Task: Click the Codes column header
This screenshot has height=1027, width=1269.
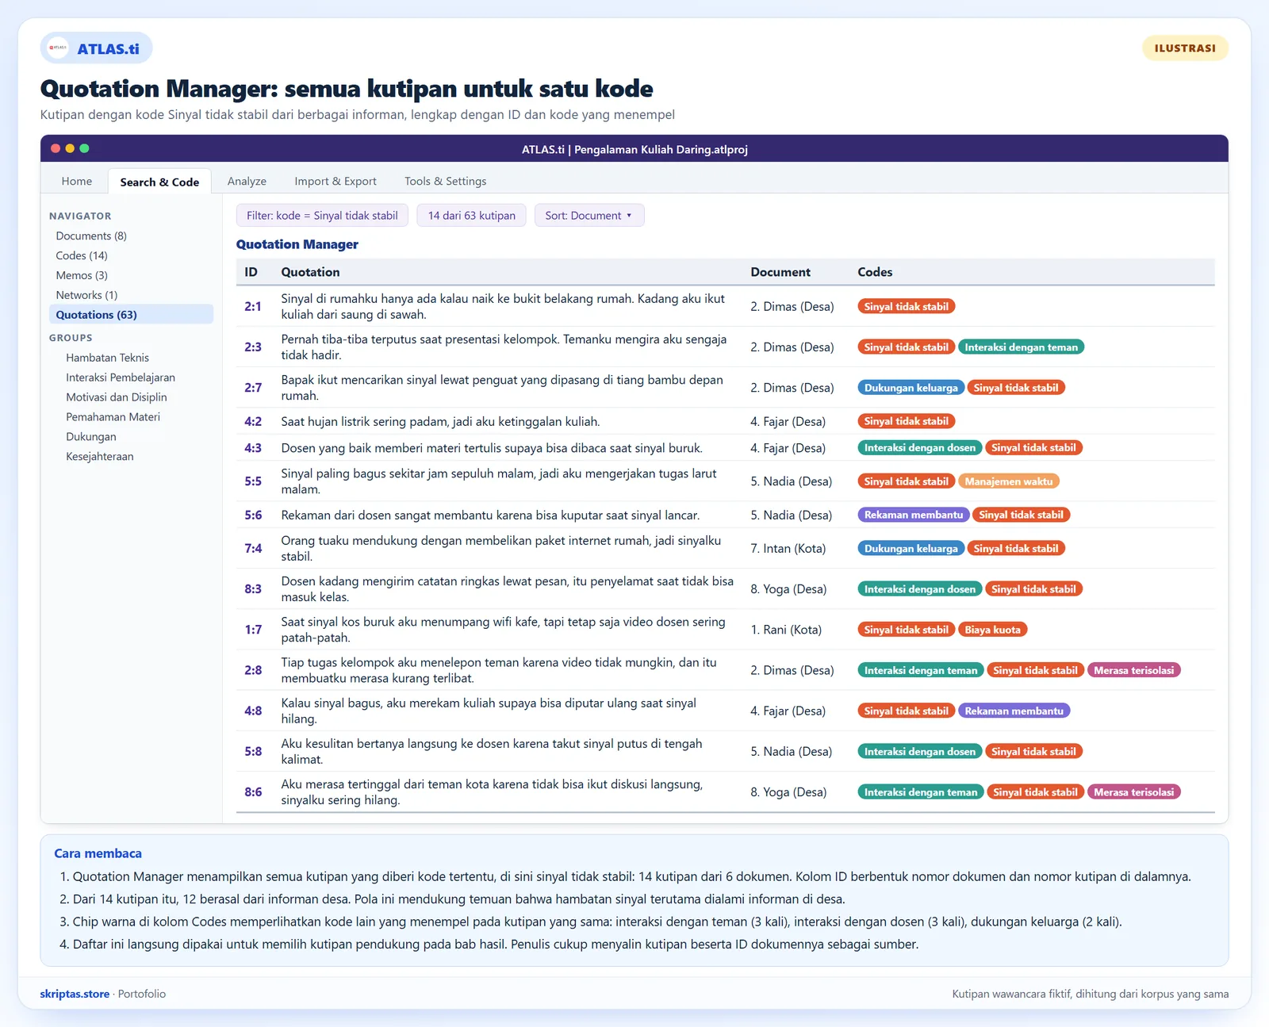Action: coord(875,272)
